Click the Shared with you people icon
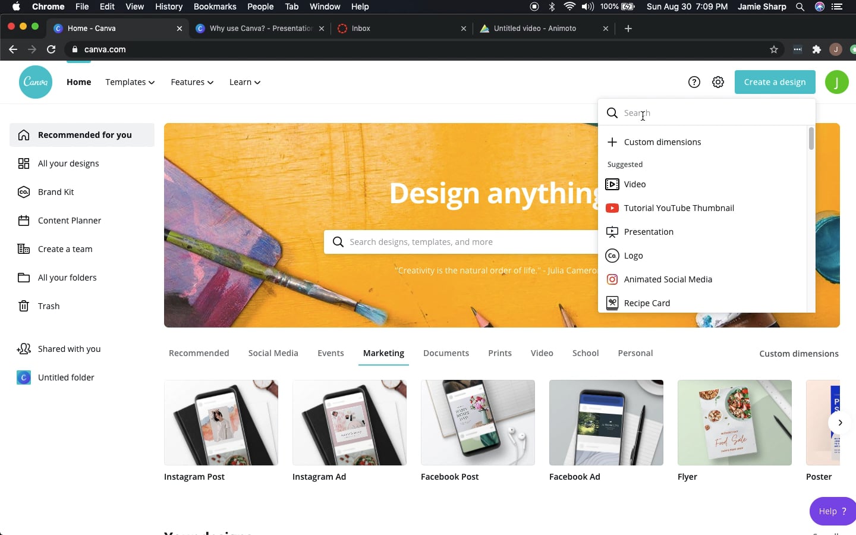The width and height of the screenshot is (856, 535). coord(24,349)
